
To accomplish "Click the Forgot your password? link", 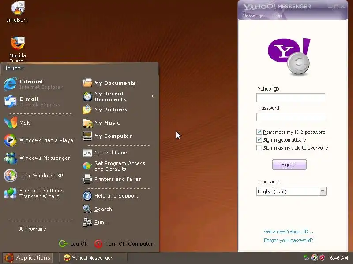I will [289, 240].
